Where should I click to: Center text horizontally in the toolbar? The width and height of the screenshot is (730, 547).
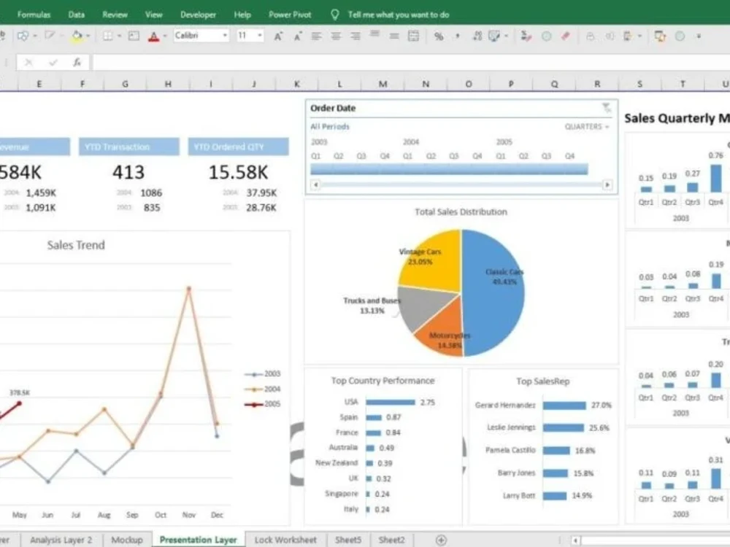[x=336, y=36]
